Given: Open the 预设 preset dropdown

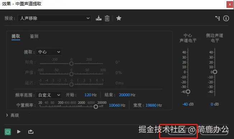Looking at the screenshot, I should (55, 18).
